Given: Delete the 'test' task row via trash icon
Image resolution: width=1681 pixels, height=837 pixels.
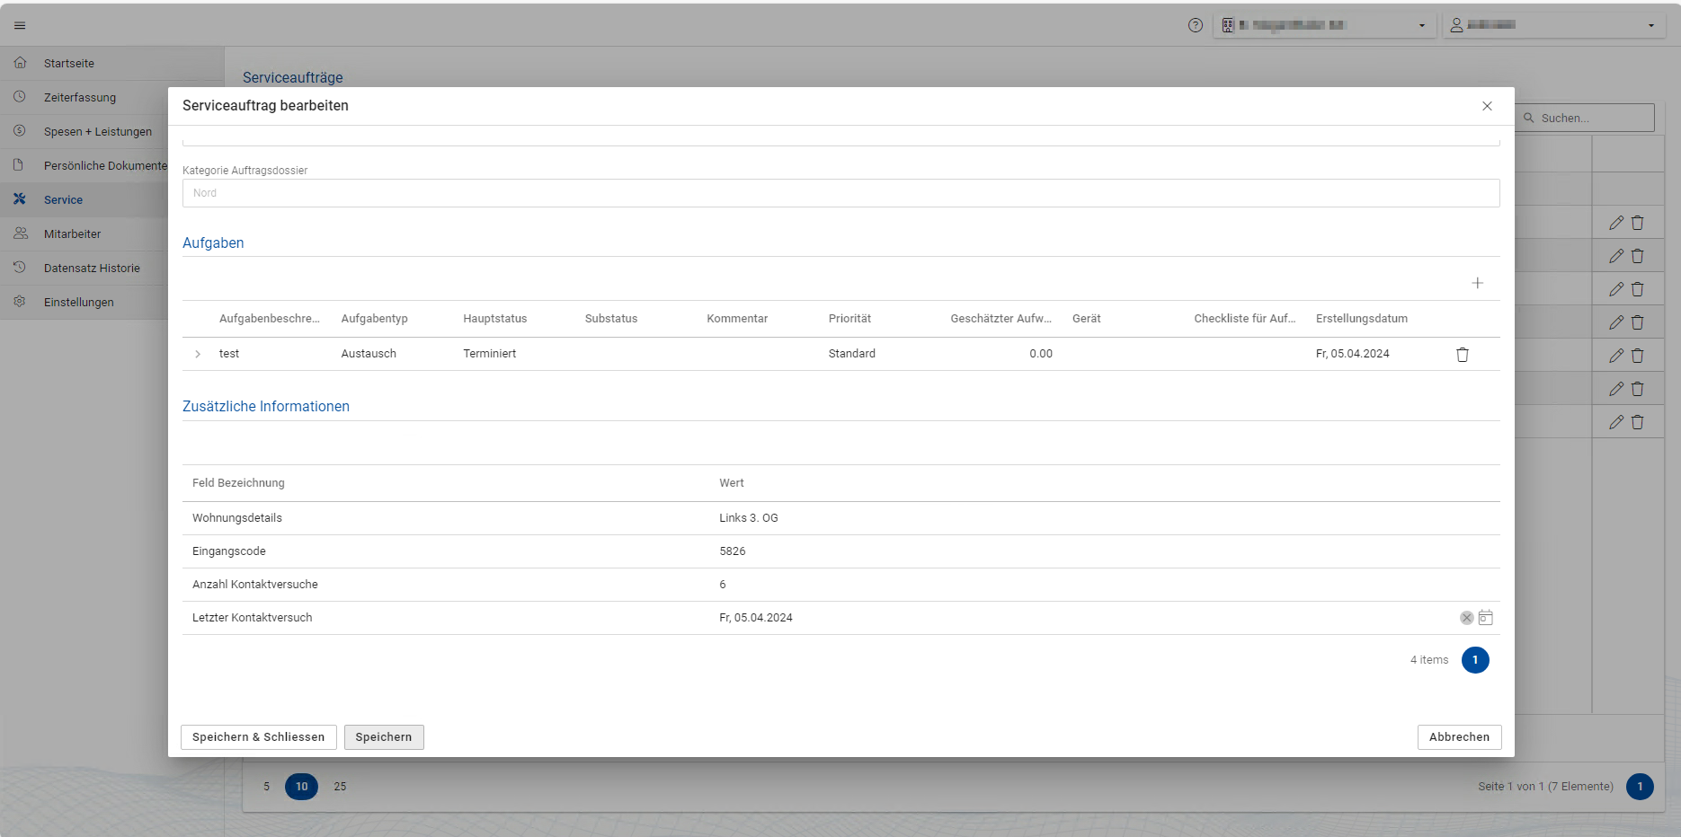Looking at the screenshot, I should click(x=1463, y=355).
